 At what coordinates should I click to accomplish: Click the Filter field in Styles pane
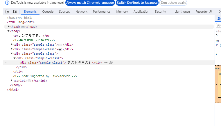219,26
